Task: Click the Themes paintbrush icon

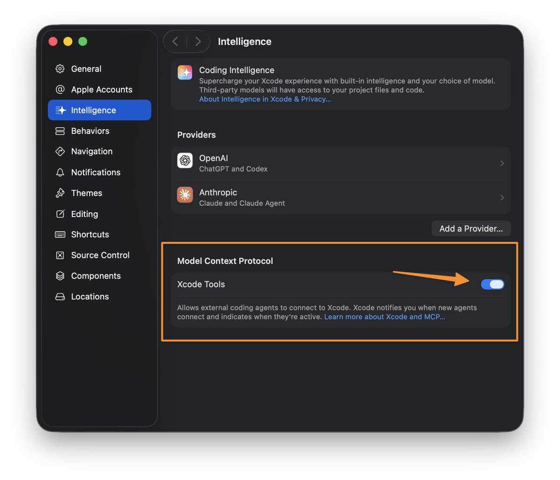Action: (60, 193)
